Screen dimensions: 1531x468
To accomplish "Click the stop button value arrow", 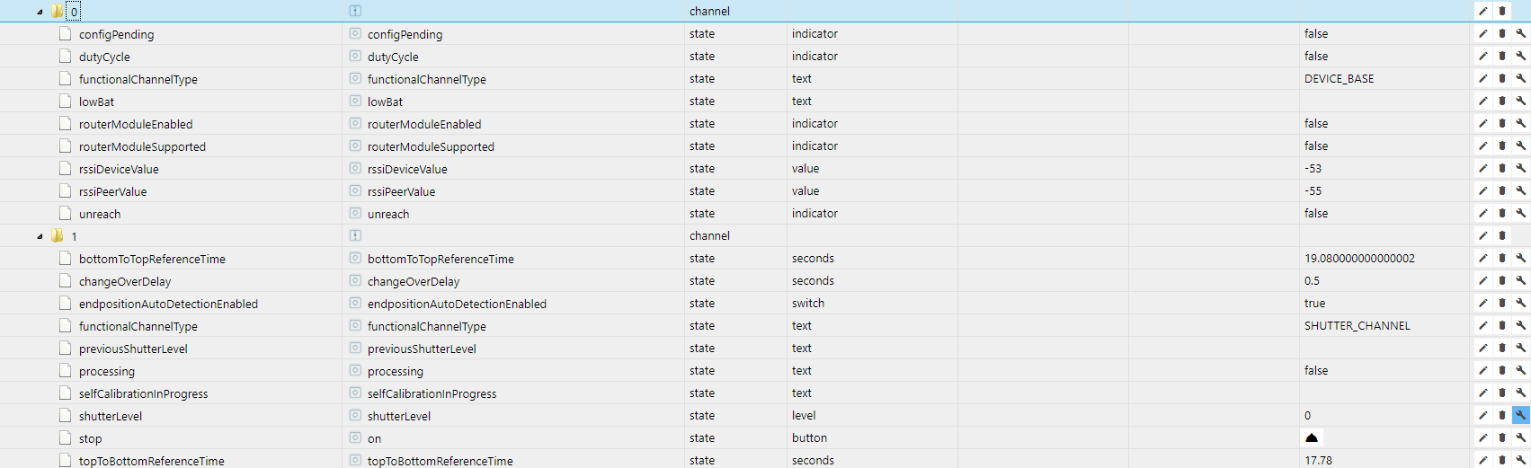I will click(1312, 437).
